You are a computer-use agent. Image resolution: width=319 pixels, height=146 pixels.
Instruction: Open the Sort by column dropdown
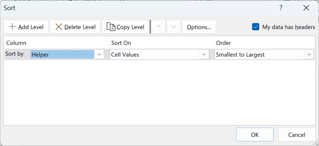tap(99, 54)
